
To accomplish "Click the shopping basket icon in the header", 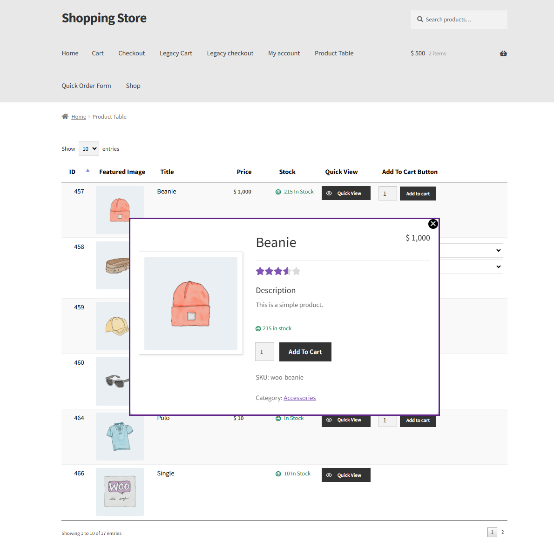I will pyautogui.click(x=503, y=53).
